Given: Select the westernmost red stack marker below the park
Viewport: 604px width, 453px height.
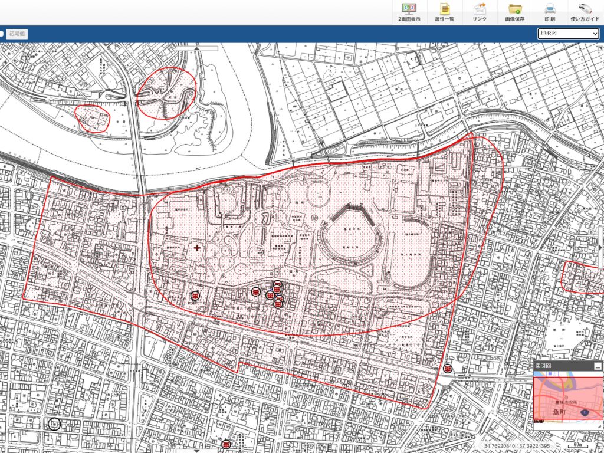Looking at the screenshot, I should pyautogui.click(x=195, y=296).
